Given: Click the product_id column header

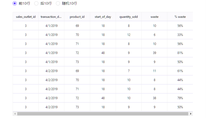Looking at the screenshot, I should 77,17.
